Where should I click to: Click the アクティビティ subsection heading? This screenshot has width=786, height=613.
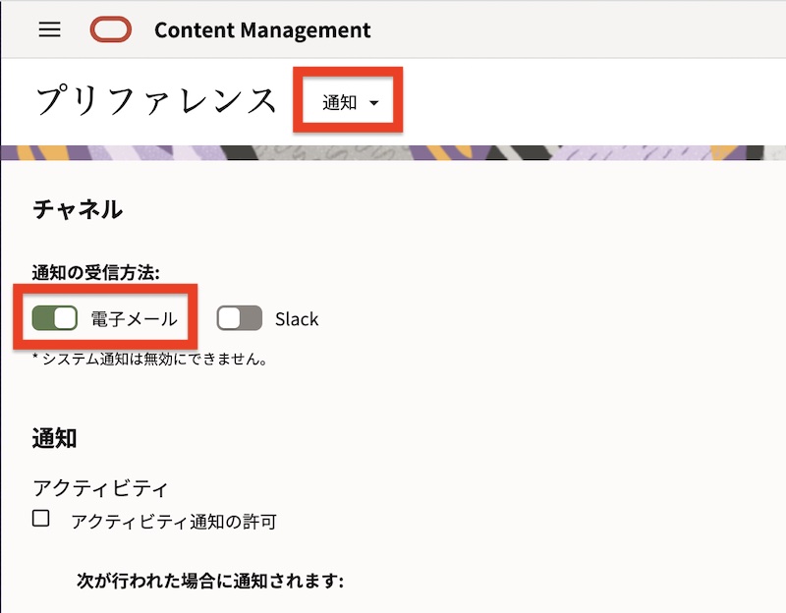coord(101,487)
